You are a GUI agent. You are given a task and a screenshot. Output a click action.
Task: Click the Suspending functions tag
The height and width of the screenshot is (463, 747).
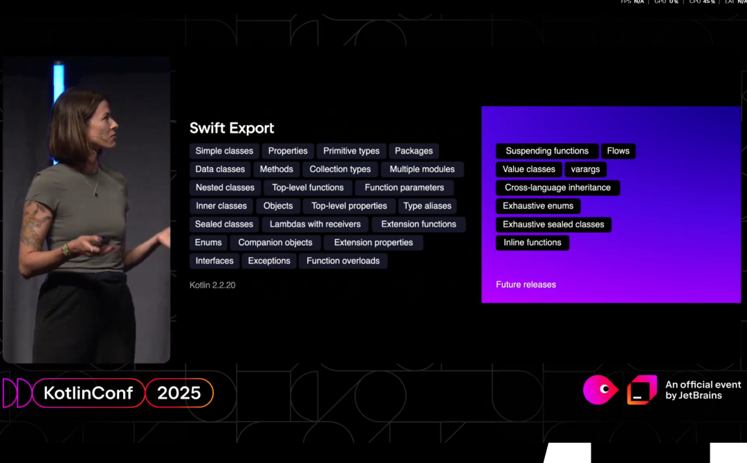coord(547,151)
